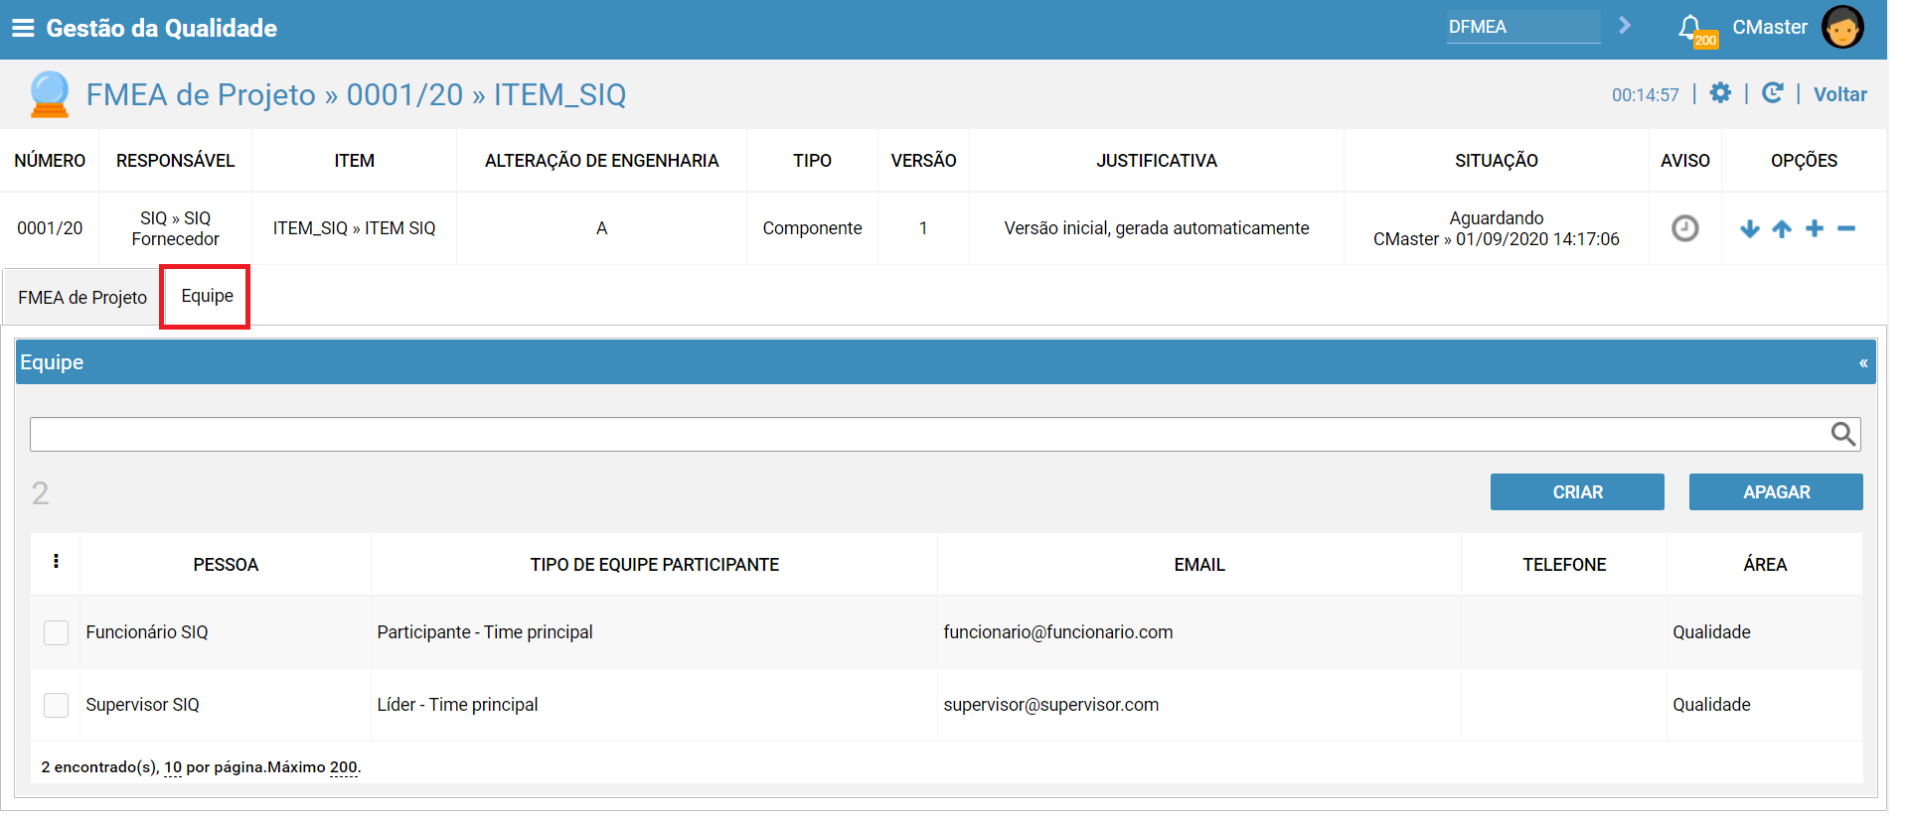Tick the checkbox for Funcionário SIQ
The image size is (1908, 818).
[57, 632]
